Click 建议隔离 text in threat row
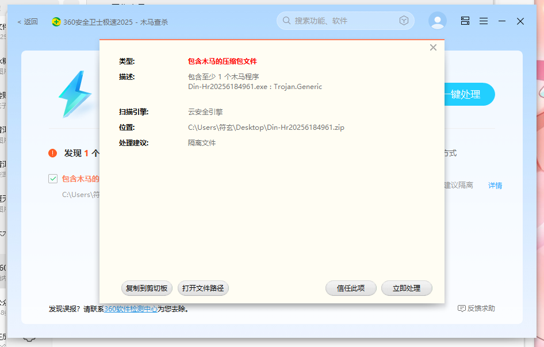Image resolution: width=544 pixels, height=347 pixels. pos(459,185)
